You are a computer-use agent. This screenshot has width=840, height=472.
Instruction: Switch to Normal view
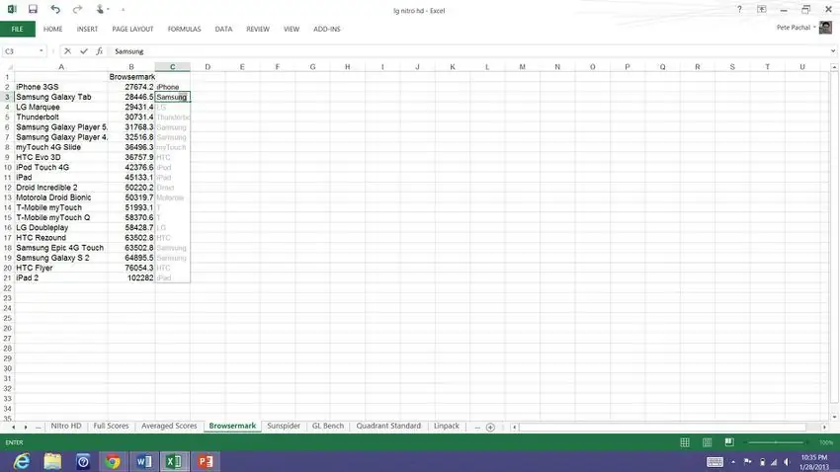(685, 442)
